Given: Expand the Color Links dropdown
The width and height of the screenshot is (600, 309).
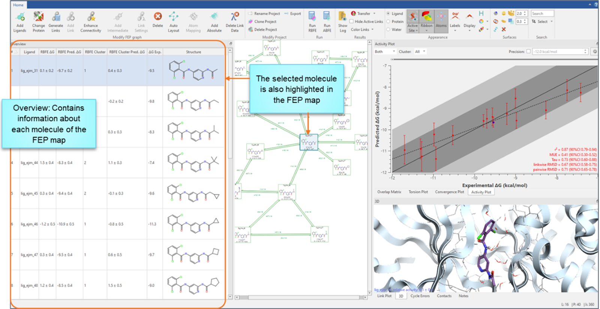Looking at the screenshot, I should coord(362,30).
